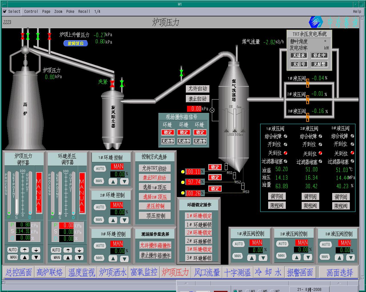Click setpoint lower arrow in 炉顶压力调节器
The width and height of the screenshot is (366, 292).
36,250
